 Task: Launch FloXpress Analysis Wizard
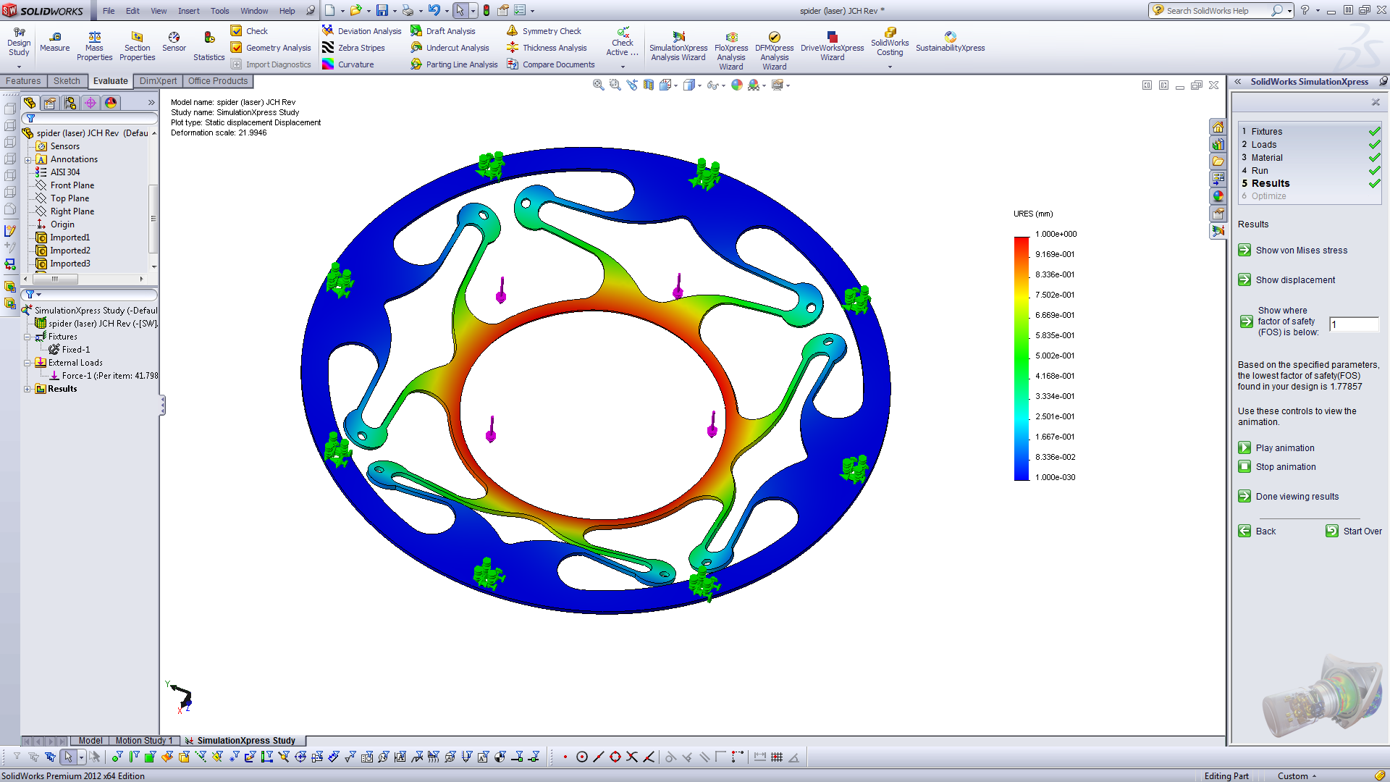pos(731,51)
